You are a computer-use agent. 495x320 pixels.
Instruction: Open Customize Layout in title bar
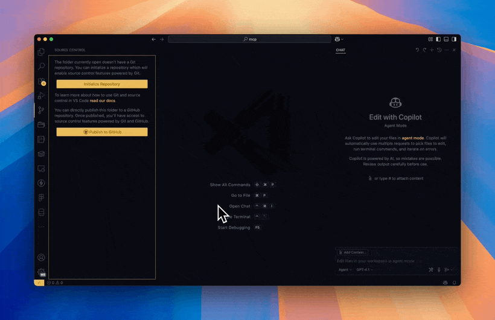pyautogui.click(x=430, y=39)
